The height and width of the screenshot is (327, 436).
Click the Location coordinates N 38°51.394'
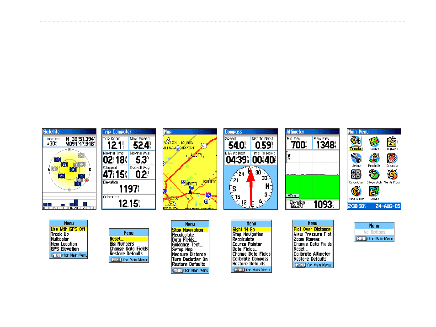click(x=80, y=139)
